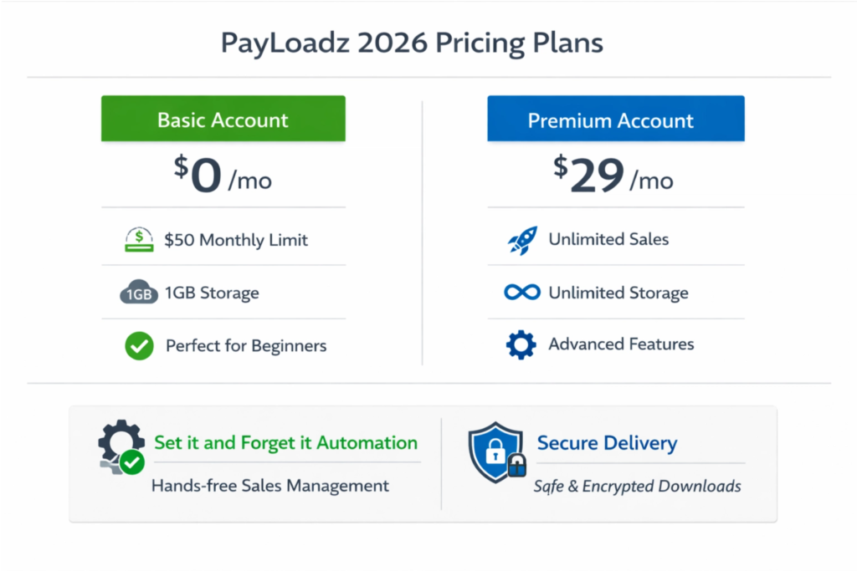The width and height of the screenshot is (857, 571).
Task: Click the green dollar monthly limit icon
Action: click(138, 240)
